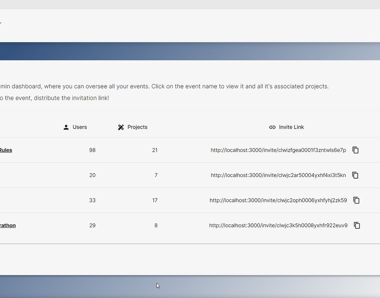
Task: Click the user count 29 in last row
Action: click(x=92, y=225)
